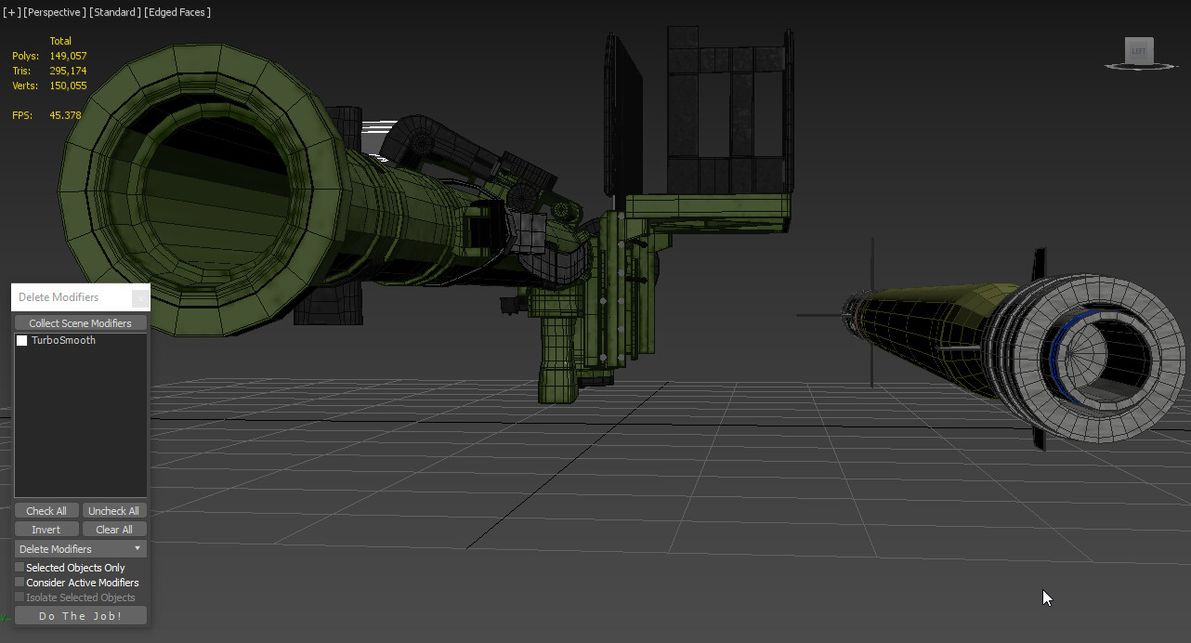Click the Clear All button

pyautogui.click(x=114, y=529)
